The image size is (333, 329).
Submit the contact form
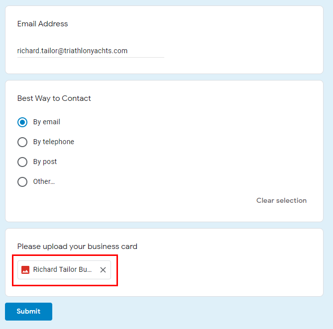pos(29,312)
